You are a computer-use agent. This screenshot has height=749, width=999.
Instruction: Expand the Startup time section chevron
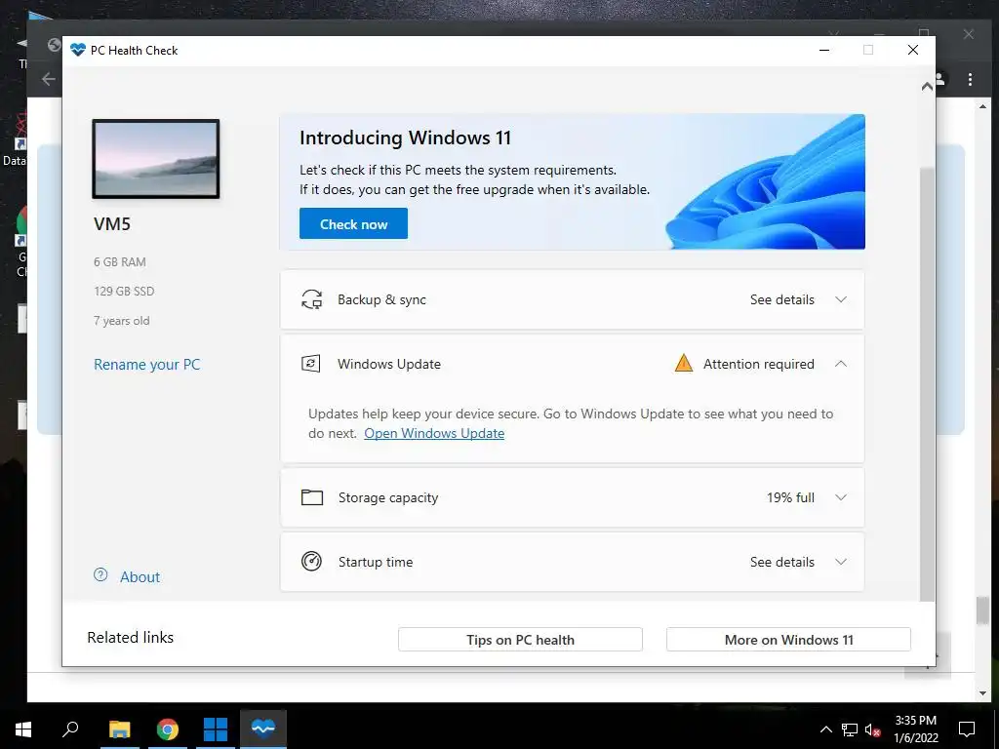point(840,562)
